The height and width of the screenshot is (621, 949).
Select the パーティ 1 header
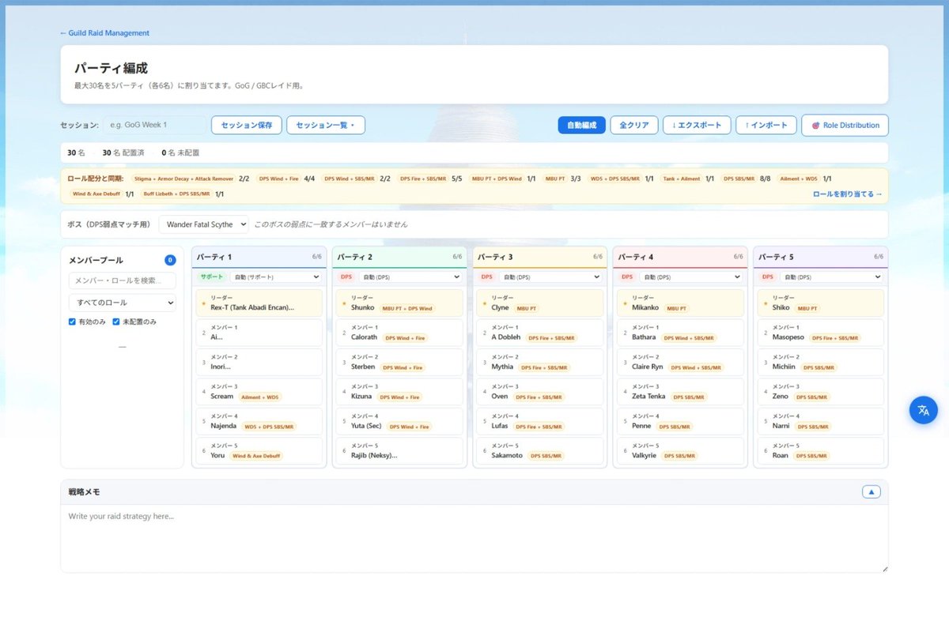259,257
